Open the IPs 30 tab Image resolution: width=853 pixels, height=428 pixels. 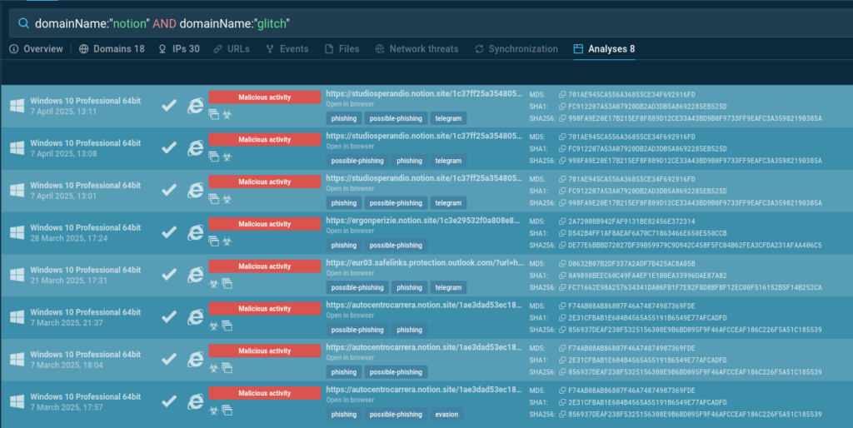click(179, 49)
